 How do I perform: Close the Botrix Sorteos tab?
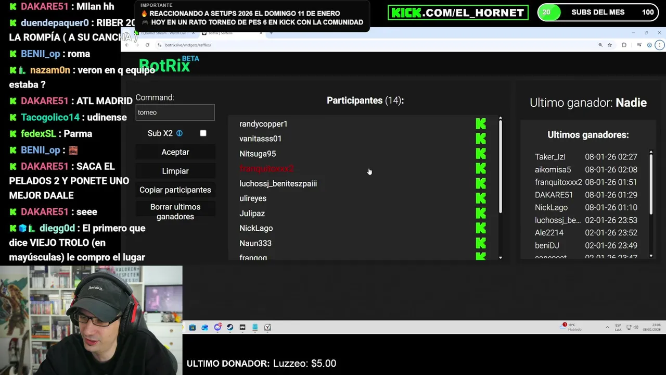coord(262,33)
